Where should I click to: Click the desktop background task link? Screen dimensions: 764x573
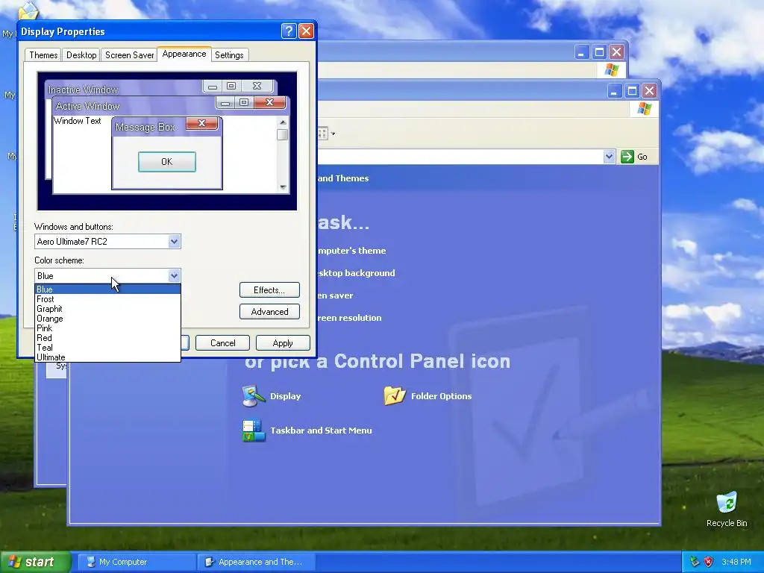[x=356, y=273]
